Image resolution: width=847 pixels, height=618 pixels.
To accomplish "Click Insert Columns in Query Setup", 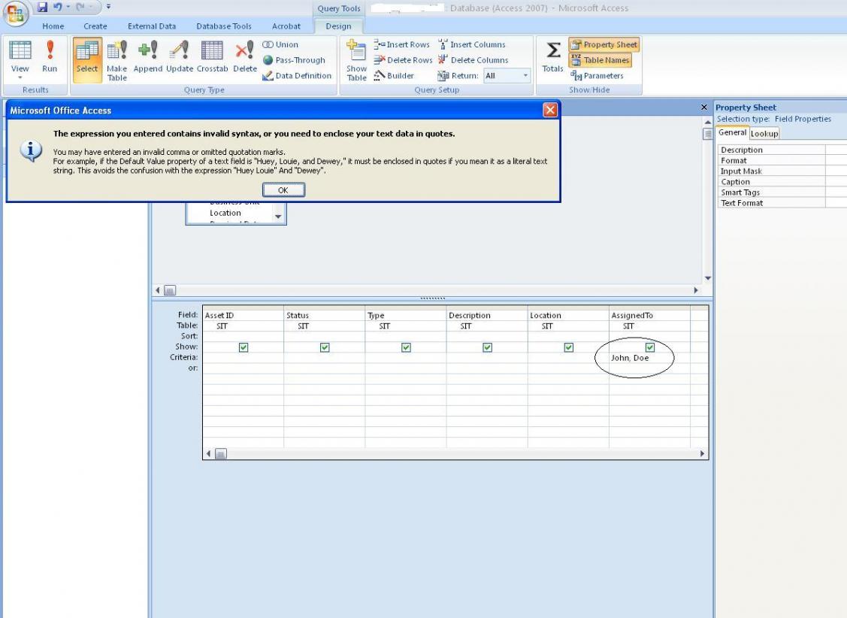I will (472, 44).
